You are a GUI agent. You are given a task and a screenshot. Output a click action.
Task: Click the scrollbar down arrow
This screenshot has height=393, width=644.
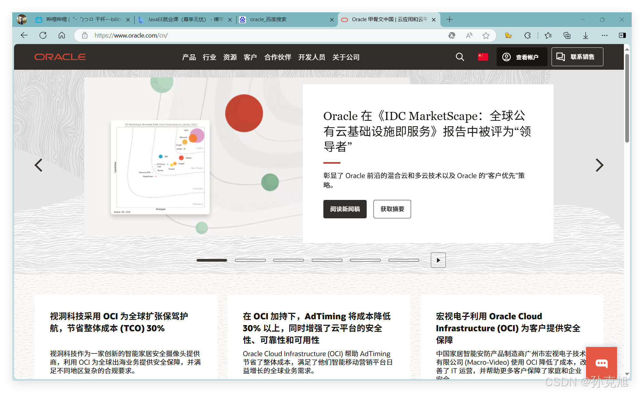627,375
